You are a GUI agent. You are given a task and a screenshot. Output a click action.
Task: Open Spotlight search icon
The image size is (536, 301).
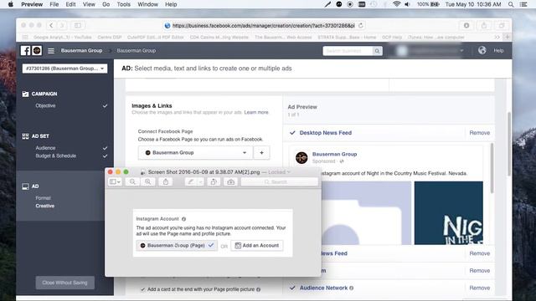point(511,4)
